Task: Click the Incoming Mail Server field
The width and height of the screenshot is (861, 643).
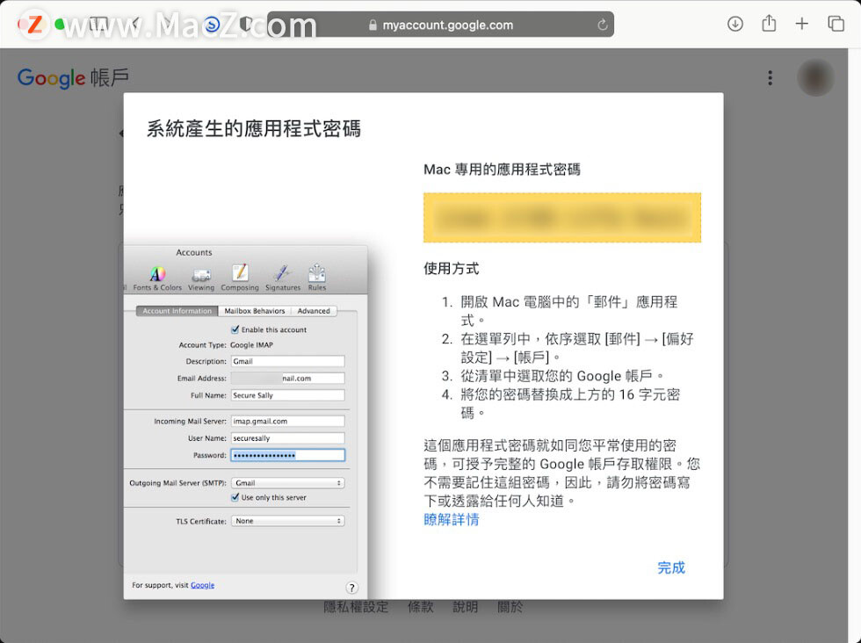Action: click(x=288, y=421)
